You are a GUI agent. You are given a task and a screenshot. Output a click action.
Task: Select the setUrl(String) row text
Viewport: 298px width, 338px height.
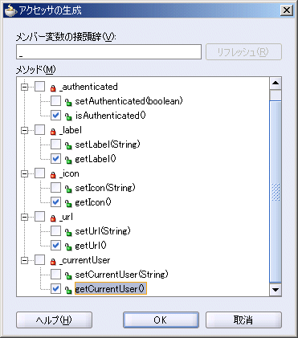point(103,231)
